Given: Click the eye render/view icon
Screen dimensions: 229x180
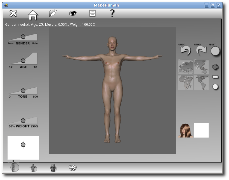Looking at the screenshot, I should point(73,13).
